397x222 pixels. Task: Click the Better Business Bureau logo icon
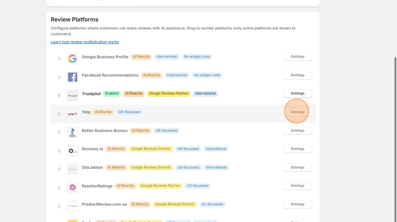tap(73, 132)
